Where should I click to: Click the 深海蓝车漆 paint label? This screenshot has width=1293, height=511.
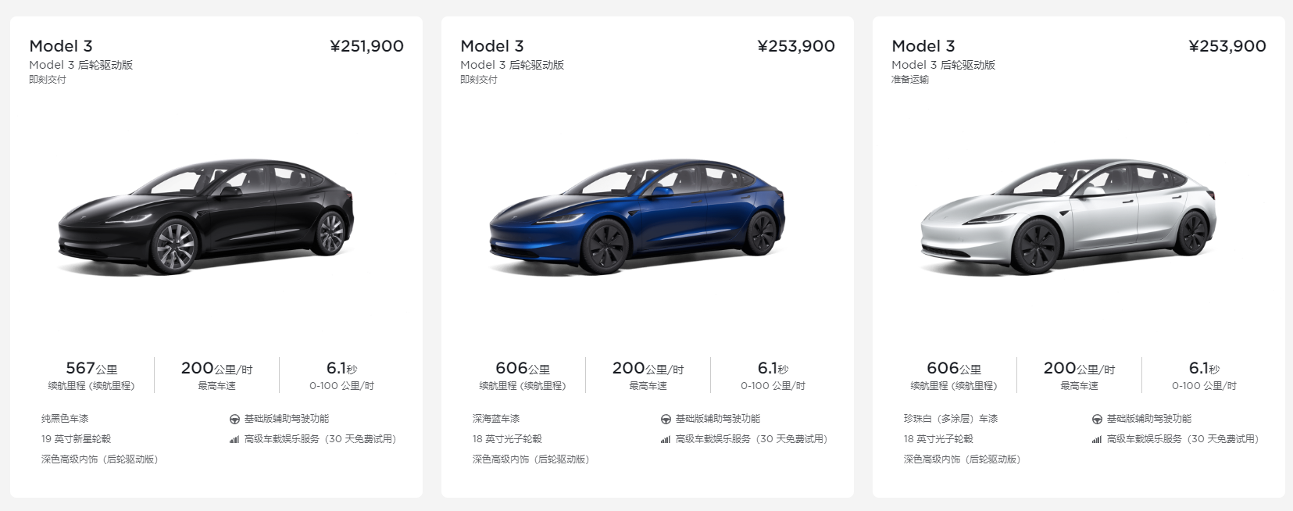coord(496,419)
